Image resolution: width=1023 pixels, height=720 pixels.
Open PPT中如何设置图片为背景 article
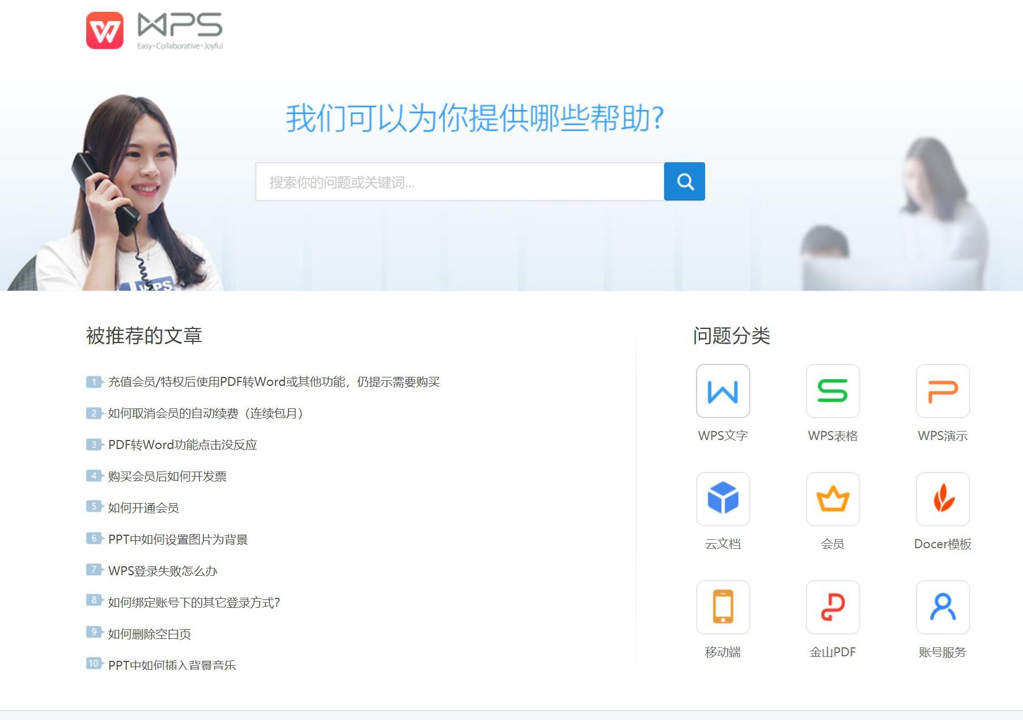tap(179, 540)
